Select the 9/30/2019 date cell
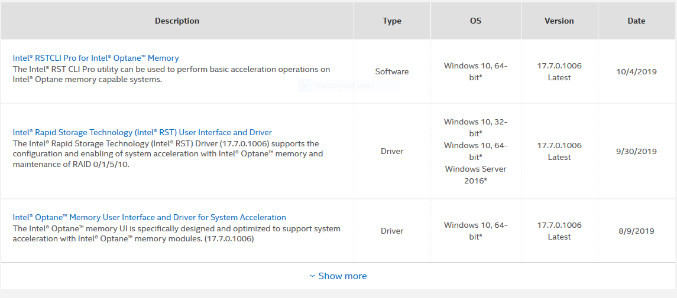 click(636, 152)
